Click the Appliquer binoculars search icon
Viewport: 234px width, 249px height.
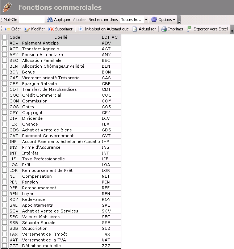click(50, 20)
